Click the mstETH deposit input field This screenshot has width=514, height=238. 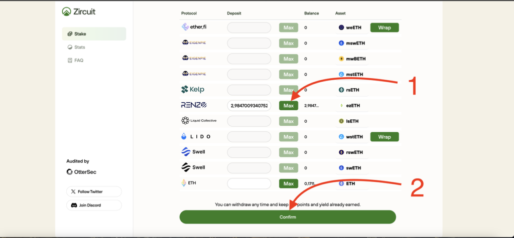pos(249,74)
